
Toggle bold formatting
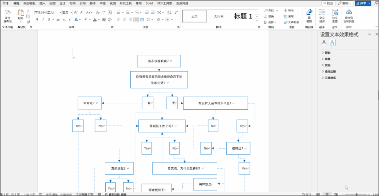38,19
